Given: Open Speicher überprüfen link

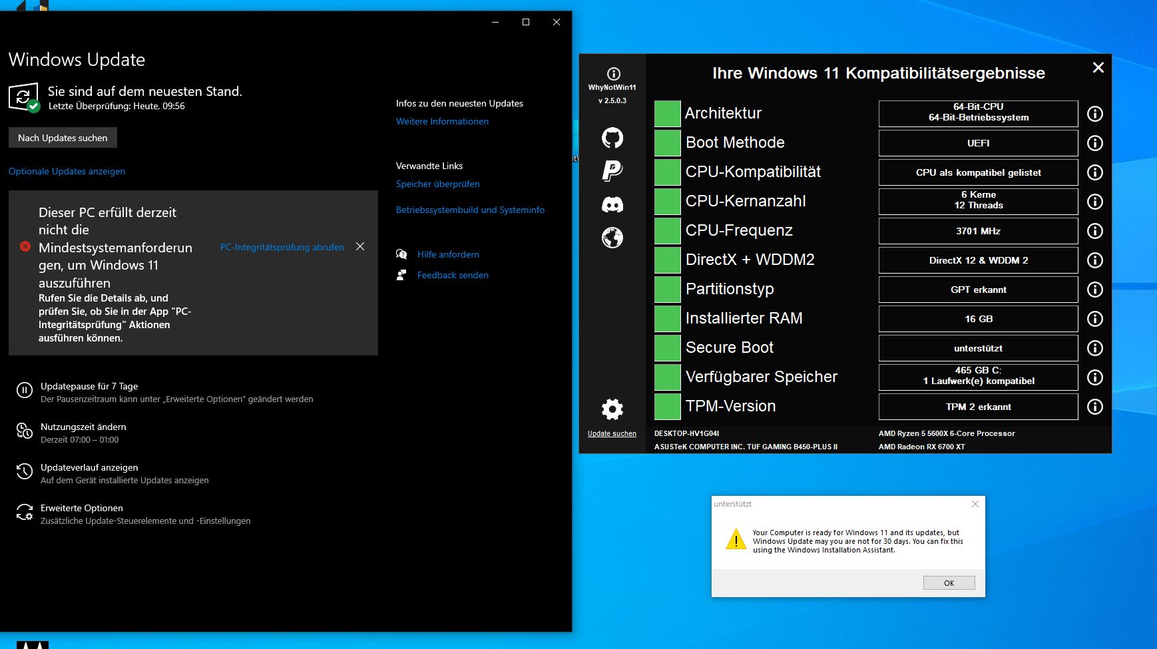Looking at the screenshot, I should (x=437, y=184).
